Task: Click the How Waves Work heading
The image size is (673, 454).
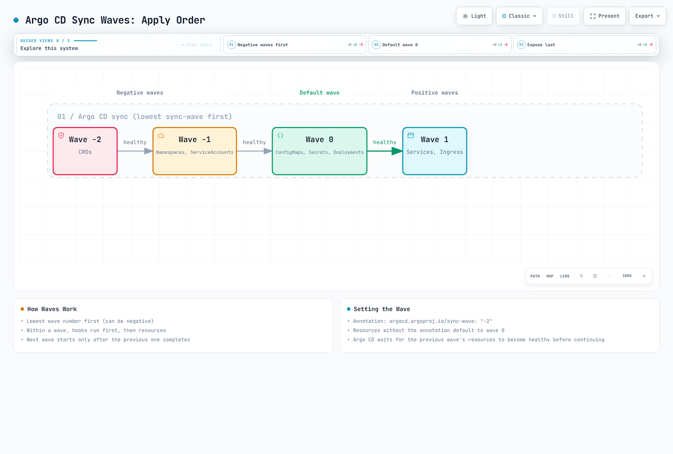Action: pos(52,309)
